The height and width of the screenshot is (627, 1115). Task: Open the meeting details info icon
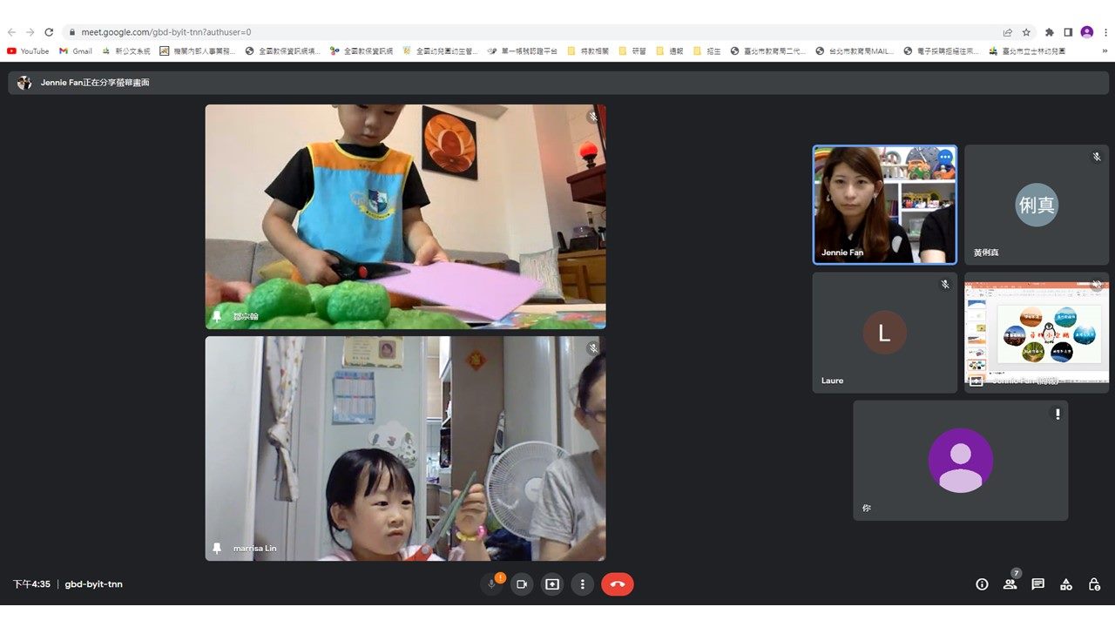[x=982, y=584]
